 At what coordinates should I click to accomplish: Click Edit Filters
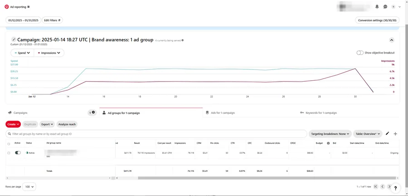[x=52, y=20]
